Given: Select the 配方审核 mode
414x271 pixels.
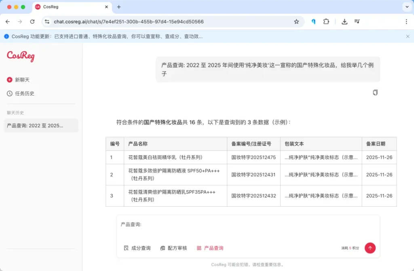Looking at the screenshot, I should pos(173,248).
